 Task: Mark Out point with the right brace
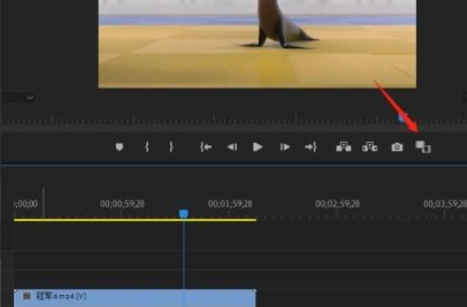pos(171,147)
